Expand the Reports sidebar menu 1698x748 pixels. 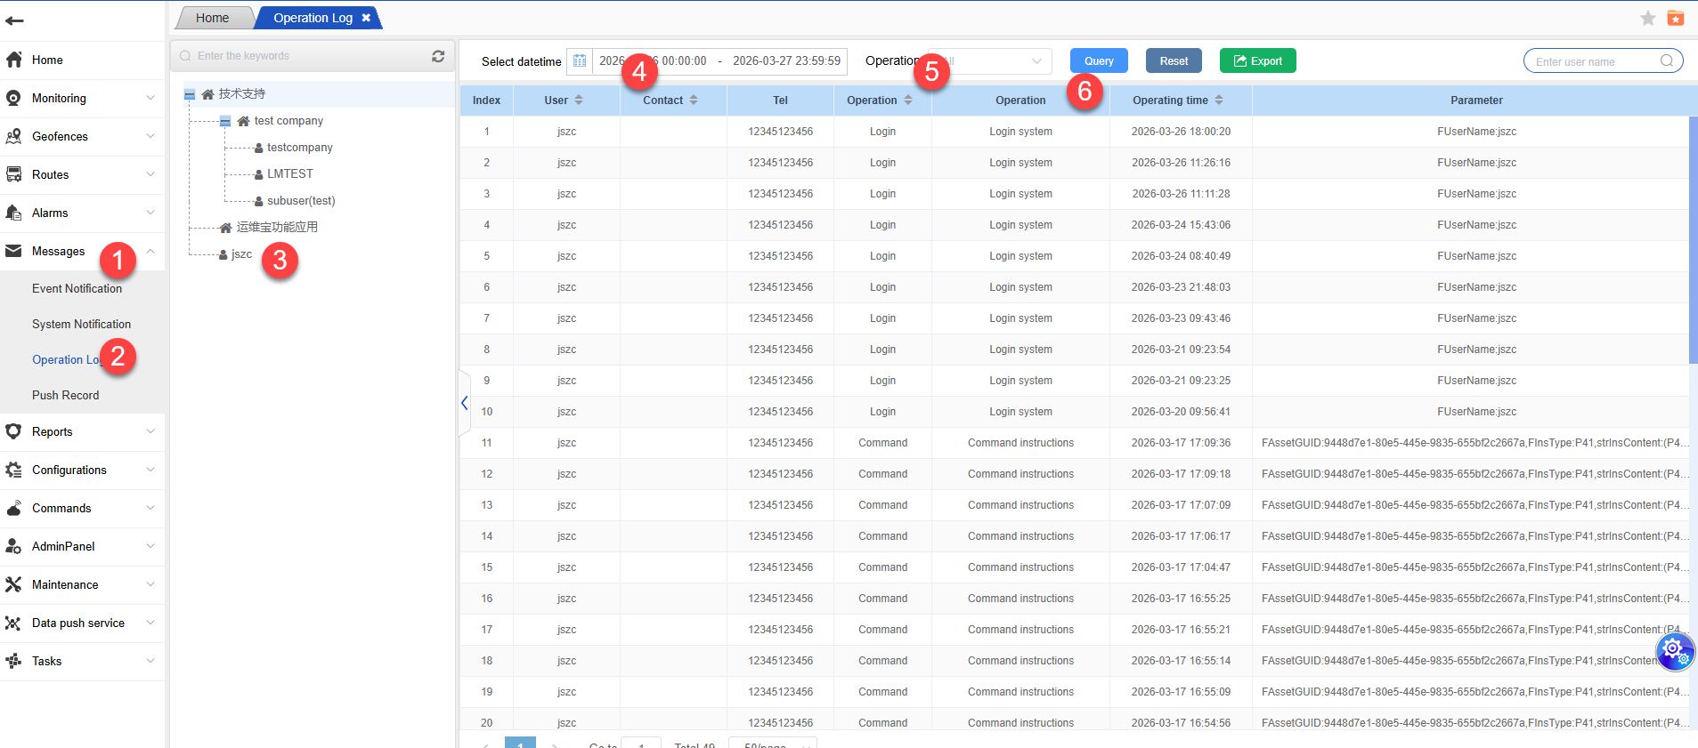[82, 432]
